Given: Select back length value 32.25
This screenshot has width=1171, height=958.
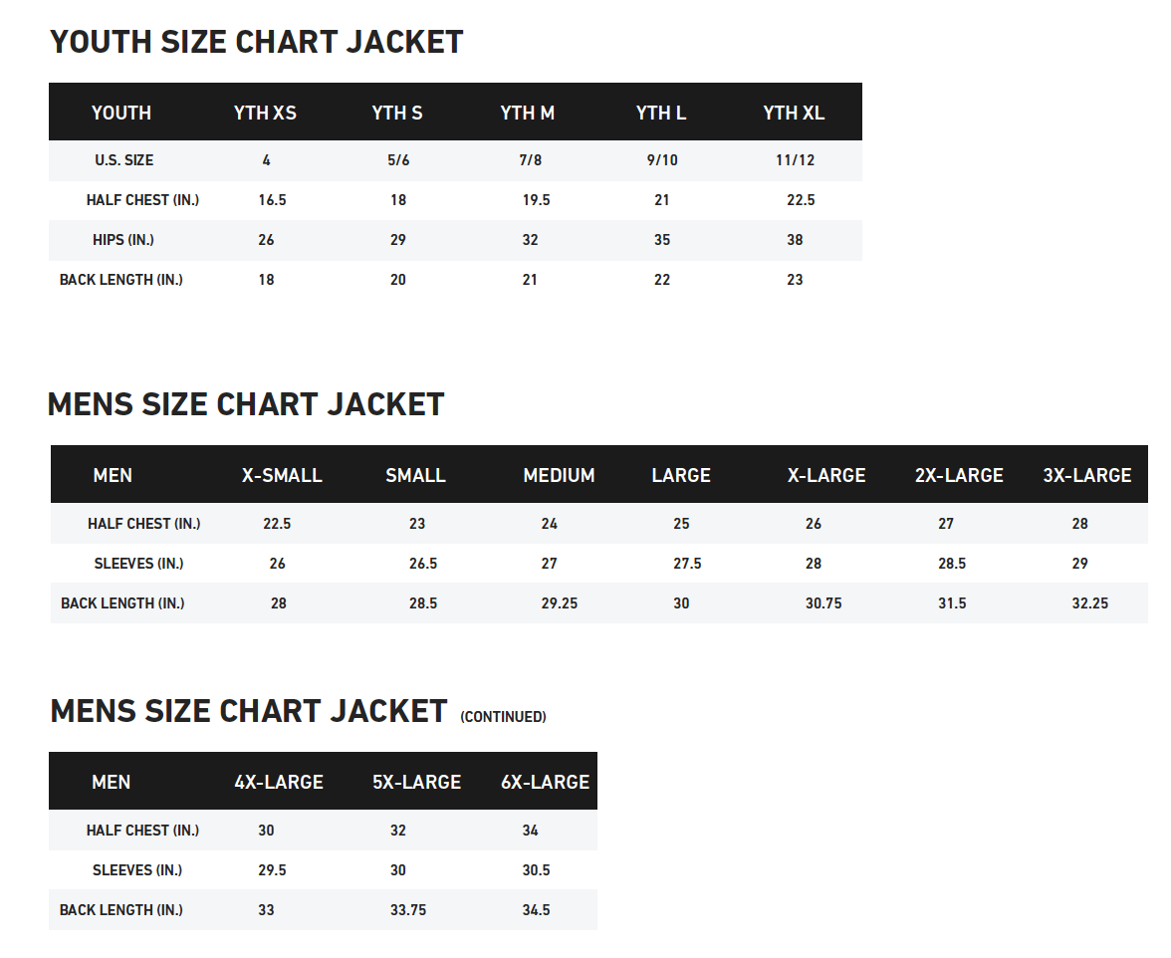Looking at the screenshot, I should point(1089,603).
